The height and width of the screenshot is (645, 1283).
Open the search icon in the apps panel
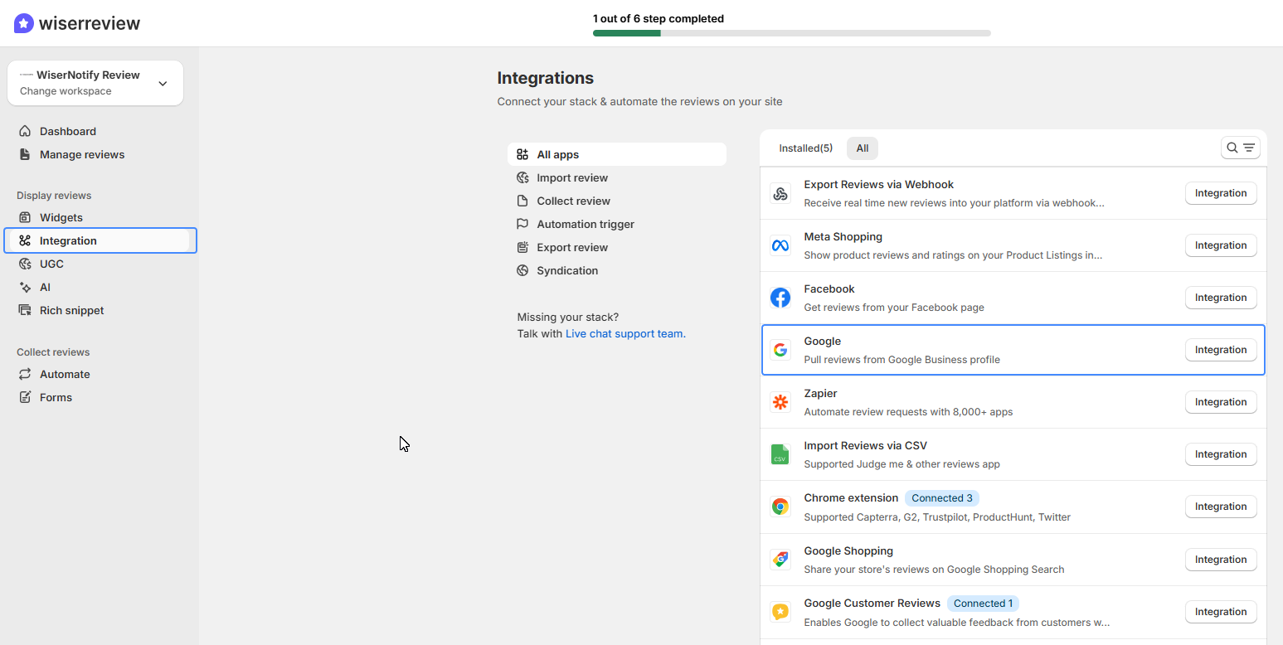click(x=1232, y=148)
